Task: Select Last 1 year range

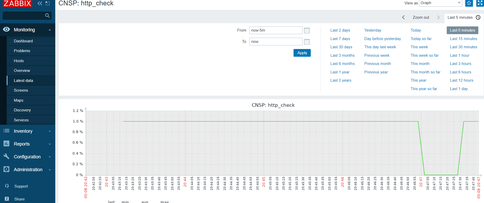Action: (340, 72)
